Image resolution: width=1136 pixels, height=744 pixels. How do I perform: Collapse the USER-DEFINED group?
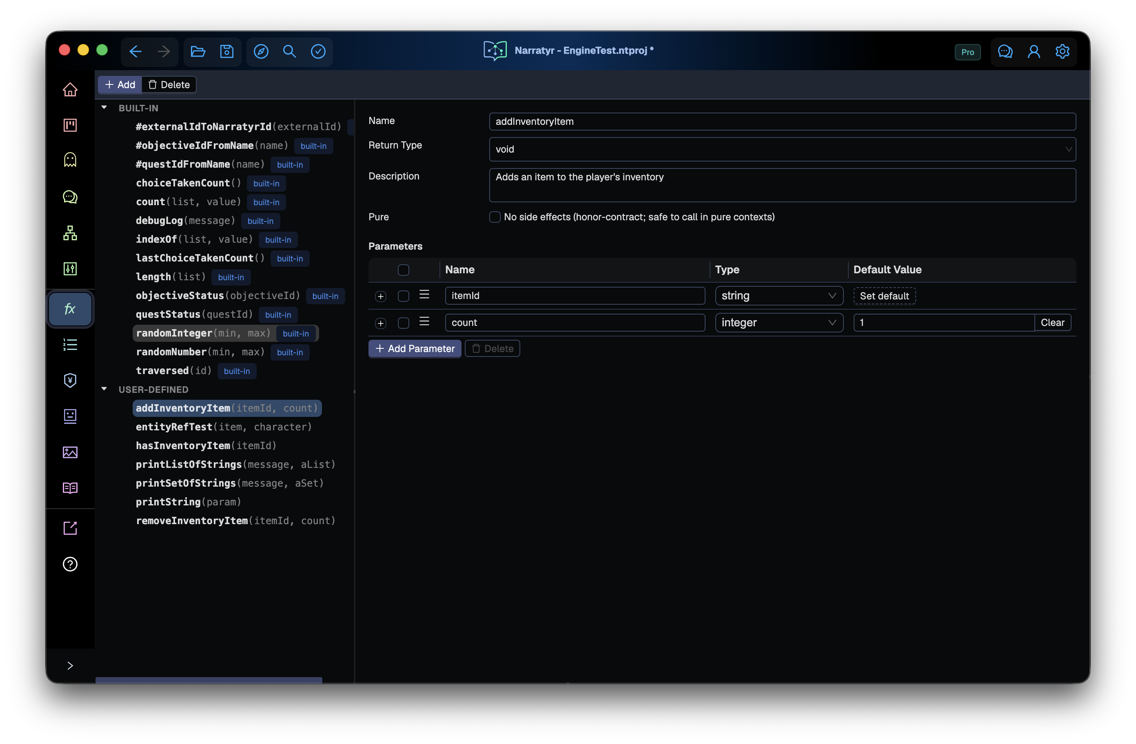104,389
